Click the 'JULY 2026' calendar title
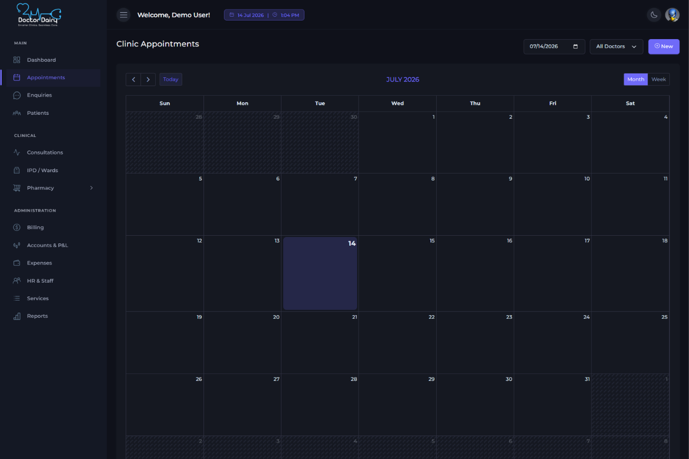 (x=402, y=79)
